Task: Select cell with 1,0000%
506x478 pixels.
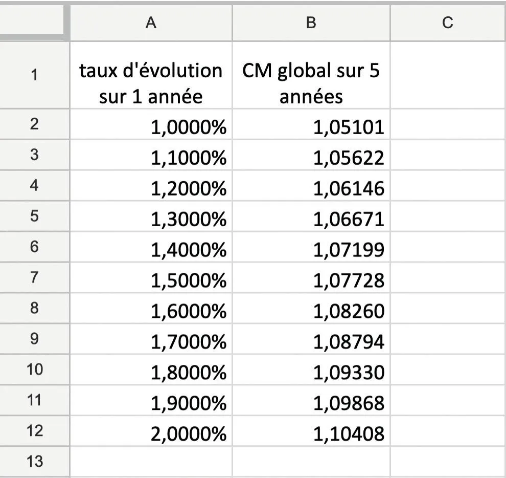Action: [151, 124]
